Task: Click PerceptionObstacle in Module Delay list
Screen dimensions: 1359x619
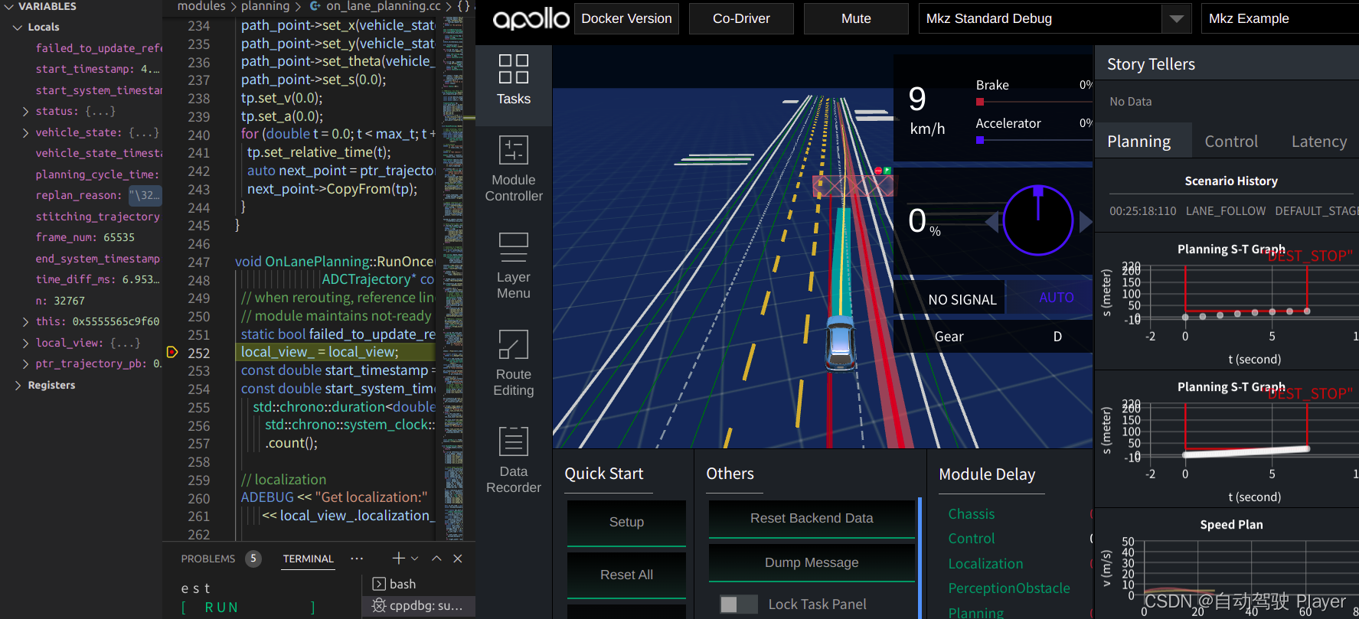Action: click(1009, 588)
